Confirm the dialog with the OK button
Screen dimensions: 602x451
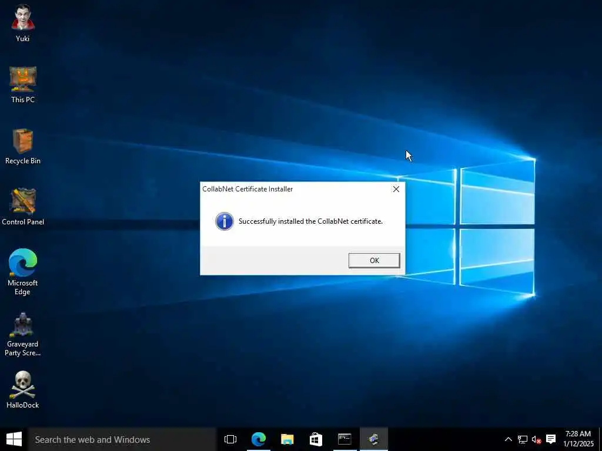(x=374, y=260)
